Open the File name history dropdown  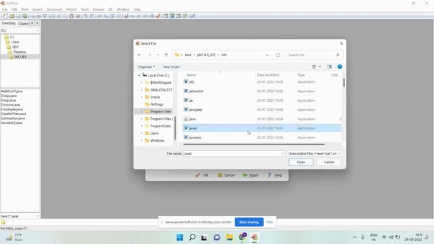tap(282, 154)
